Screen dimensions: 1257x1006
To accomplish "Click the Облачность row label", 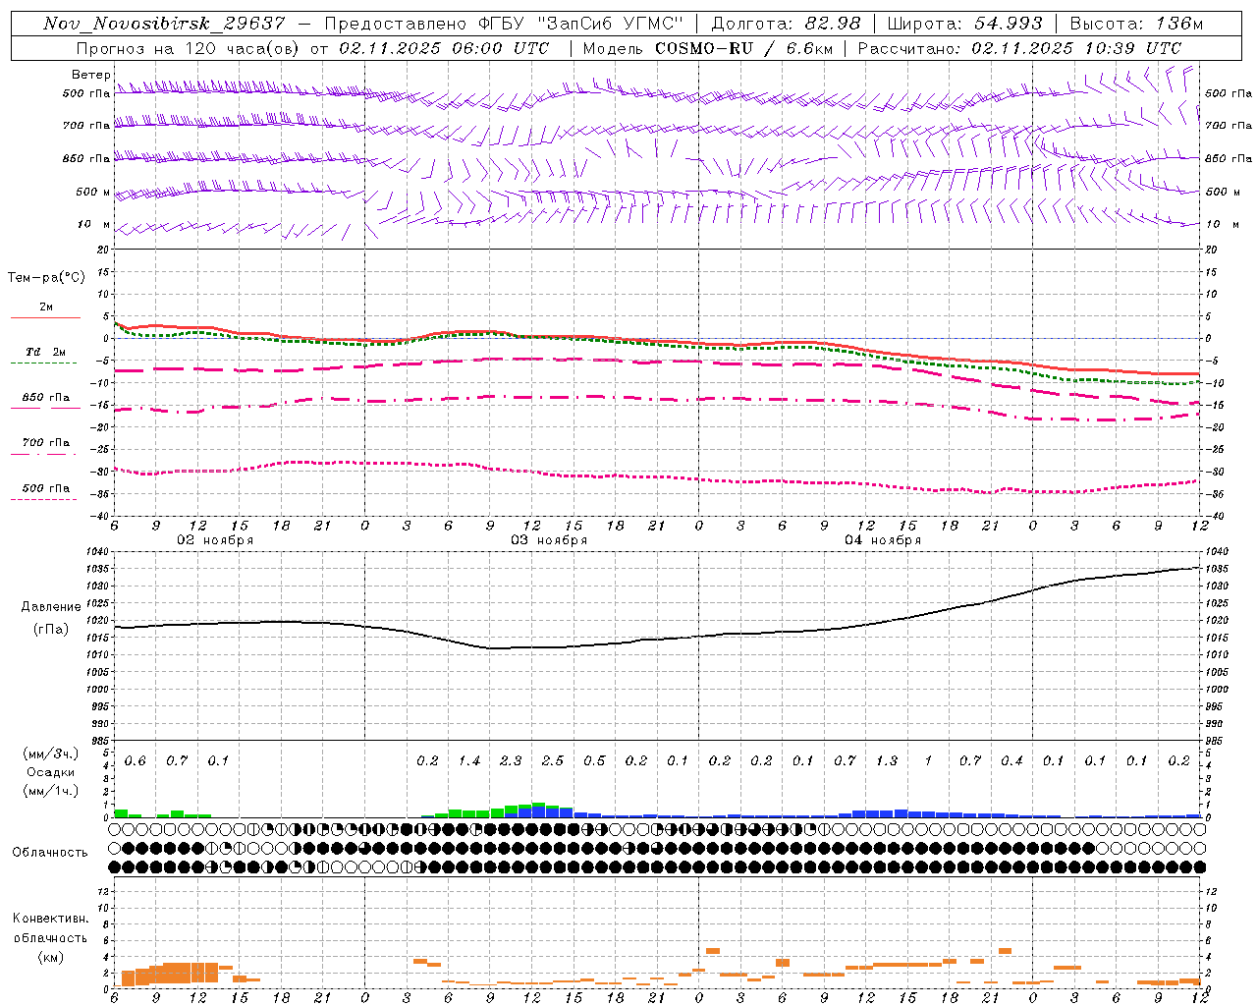I will click(50, 853).
